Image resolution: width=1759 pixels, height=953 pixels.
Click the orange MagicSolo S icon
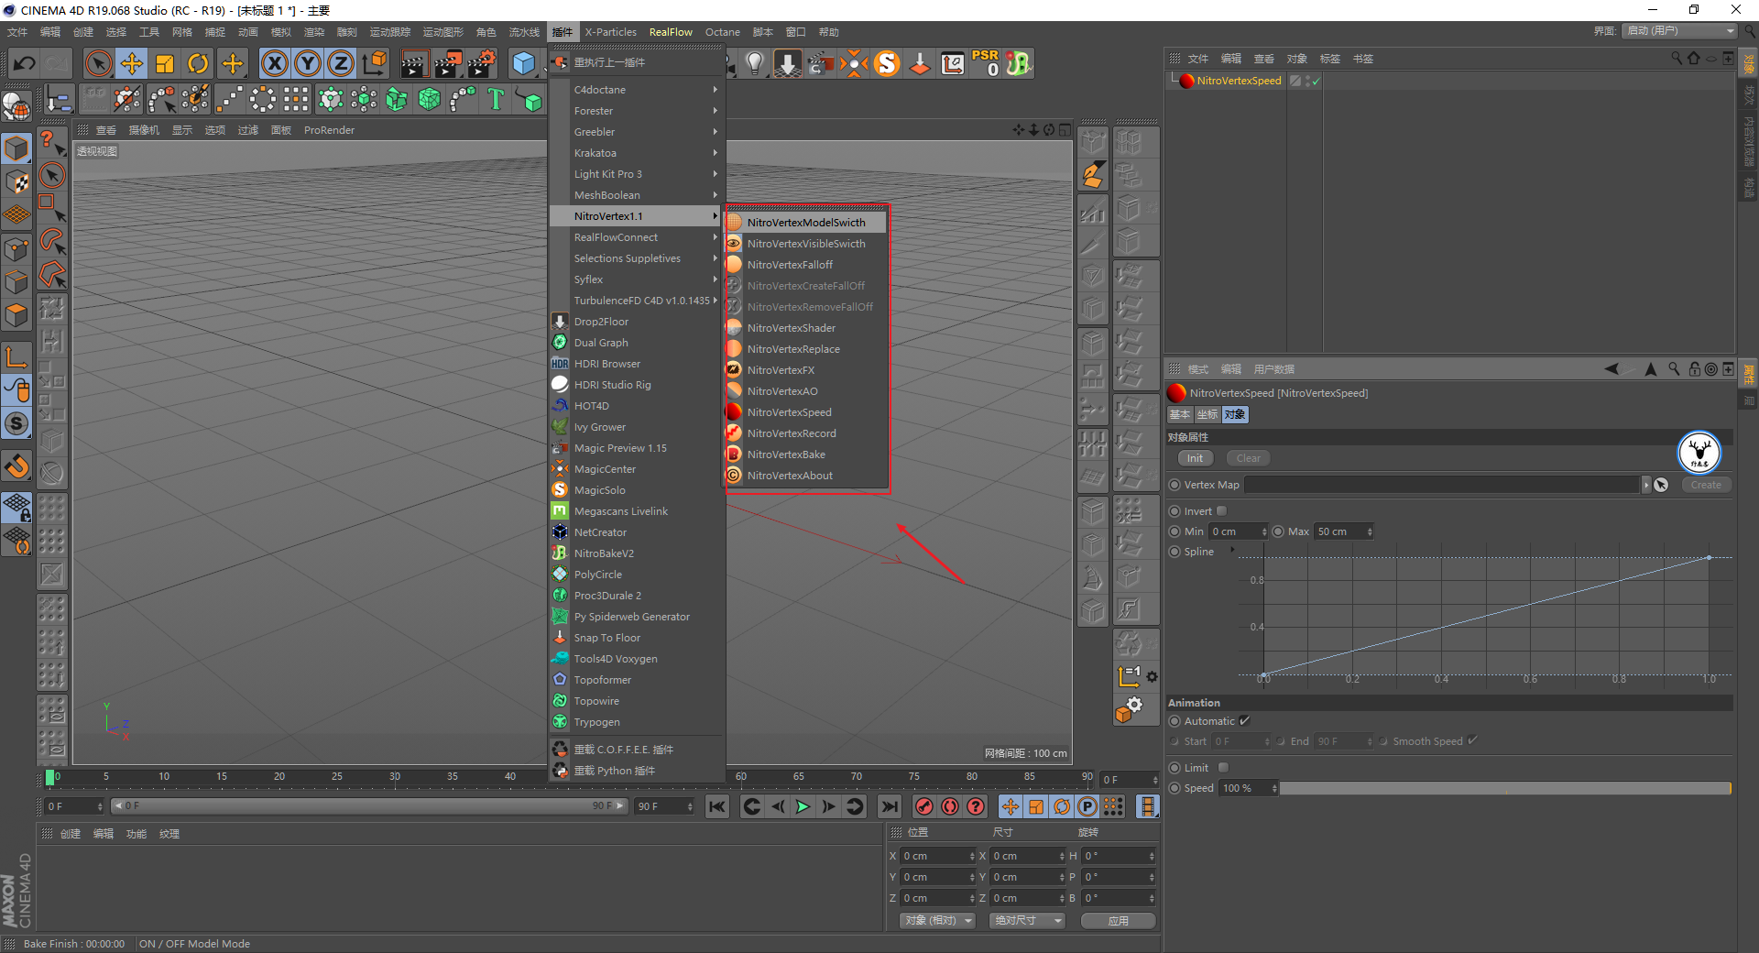tap(887, 63)
